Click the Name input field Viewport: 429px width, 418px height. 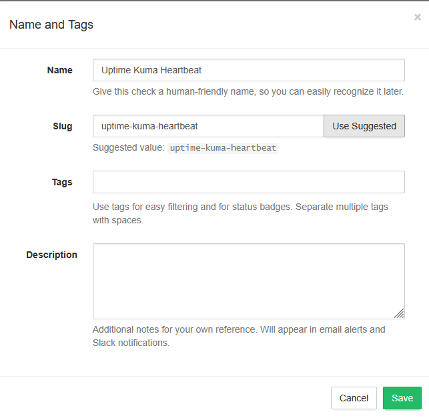point(249,70)
